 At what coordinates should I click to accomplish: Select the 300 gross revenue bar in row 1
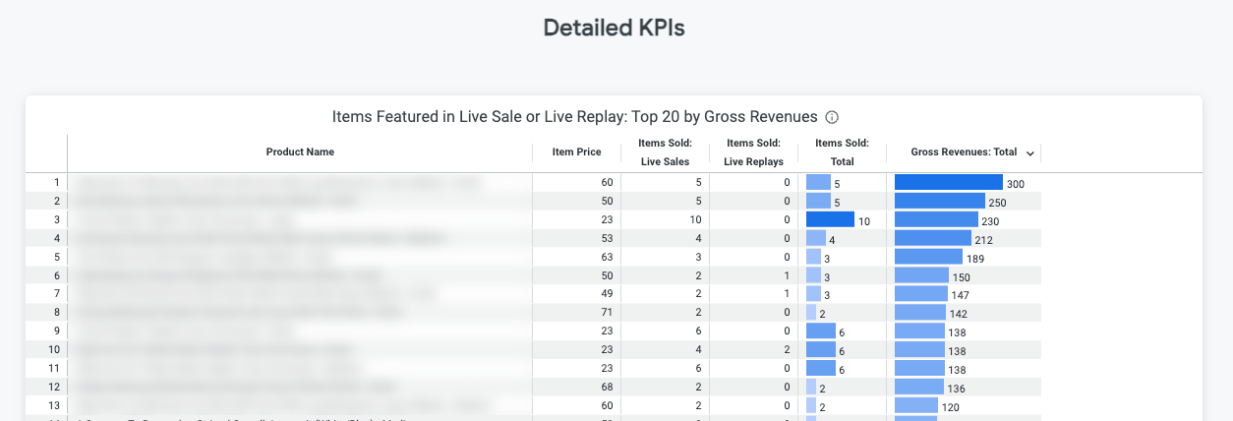click(x=948, y=183)
